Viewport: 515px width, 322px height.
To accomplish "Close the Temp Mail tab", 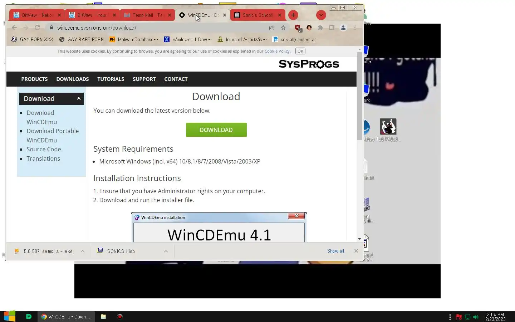I will tap(170, 15).
